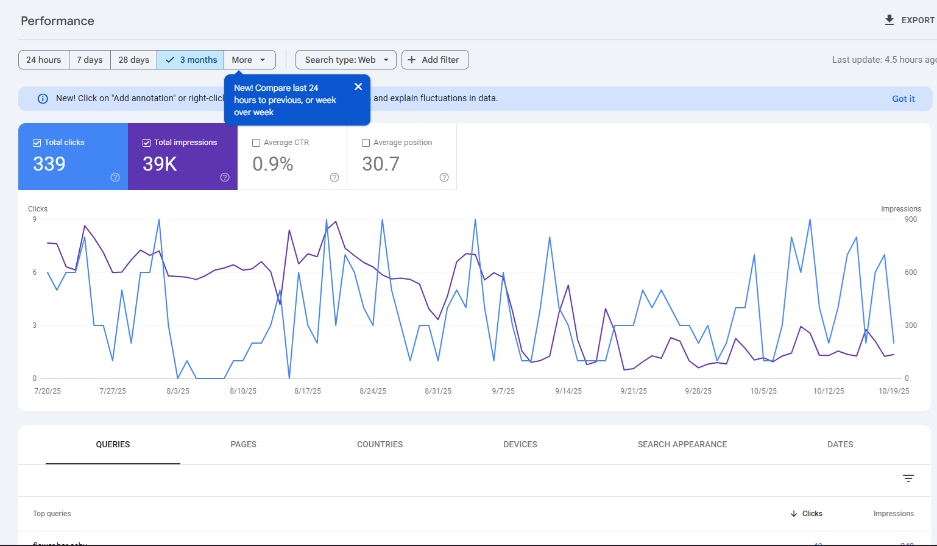Viewport: 937px width, 546px height.
Task: Click the info icon in annotation banner
Action: click(x=43, y=99)
